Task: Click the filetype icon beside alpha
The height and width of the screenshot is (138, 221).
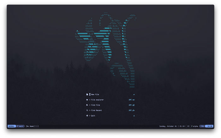Action: (x=192, y=126)
